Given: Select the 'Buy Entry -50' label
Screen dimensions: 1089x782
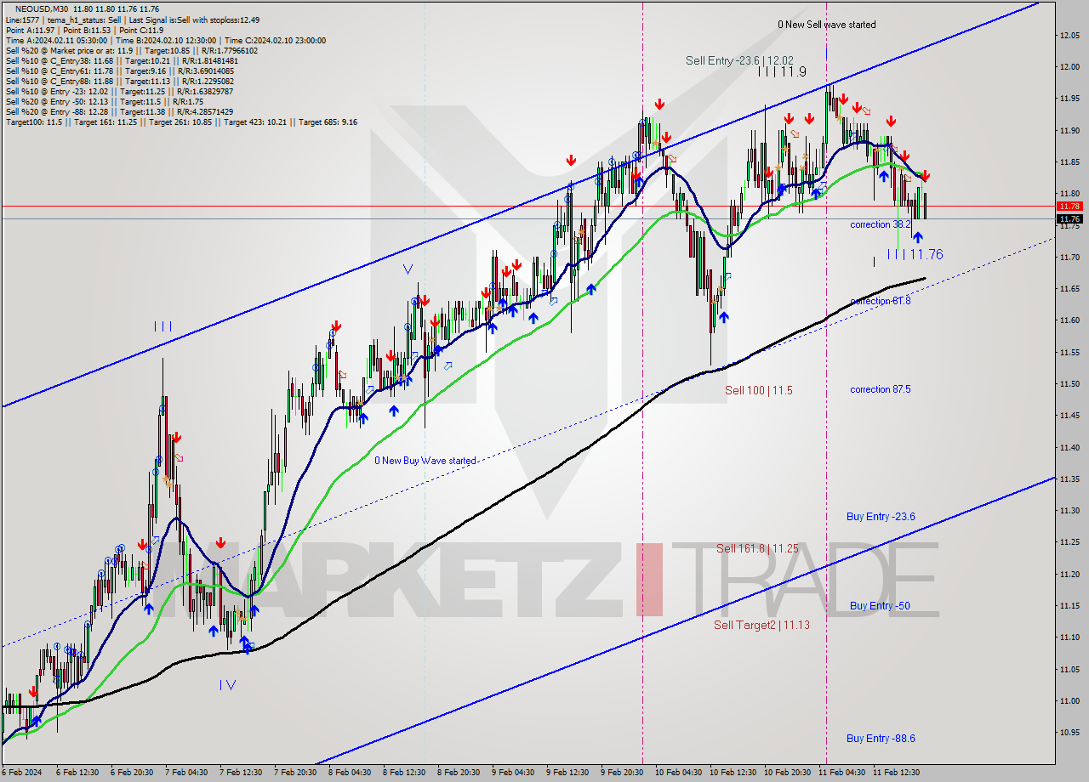Looking at the screenshot, I should point(880,606).
